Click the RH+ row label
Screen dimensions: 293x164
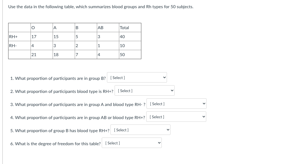click(19, 37)
